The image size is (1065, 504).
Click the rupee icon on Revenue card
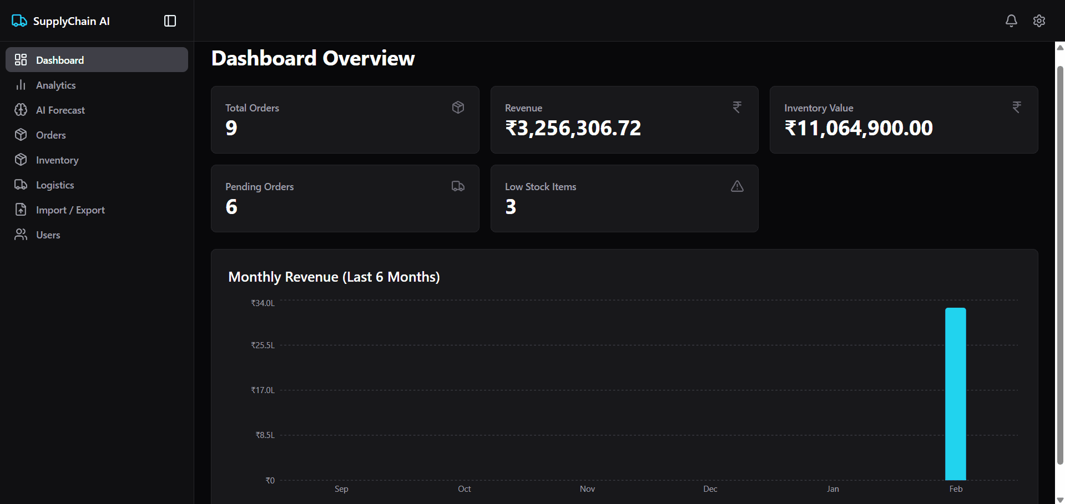pyautogui.click(x=736, y=107)
